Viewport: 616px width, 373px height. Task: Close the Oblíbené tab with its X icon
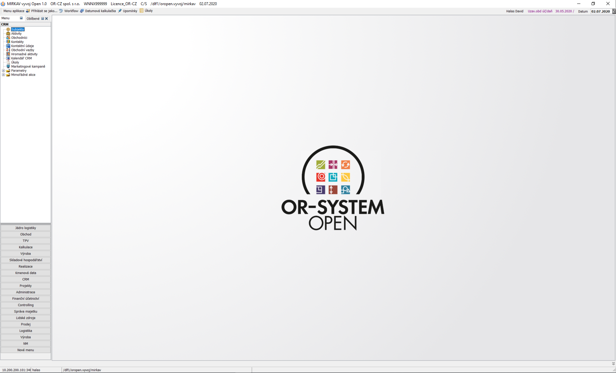47,19
